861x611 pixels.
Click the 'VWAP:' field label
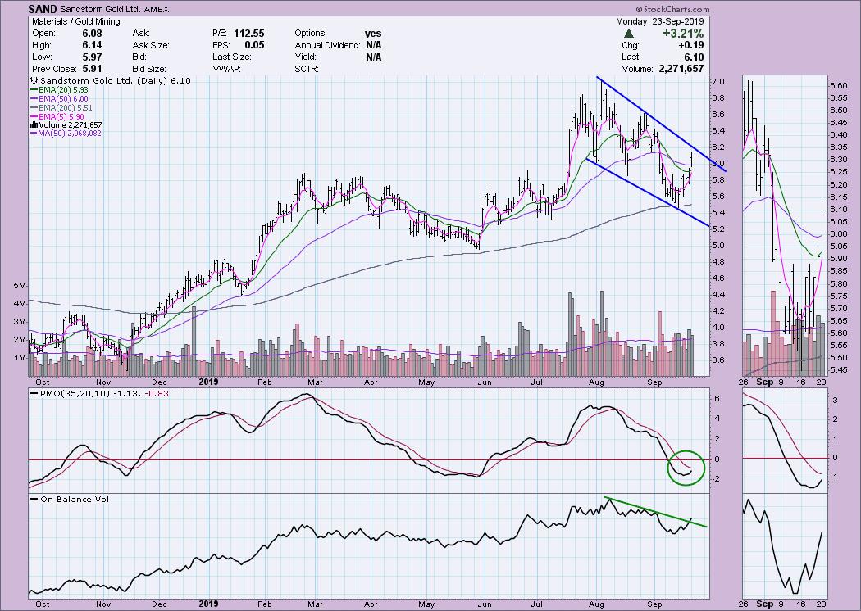(x=227, y=69)
